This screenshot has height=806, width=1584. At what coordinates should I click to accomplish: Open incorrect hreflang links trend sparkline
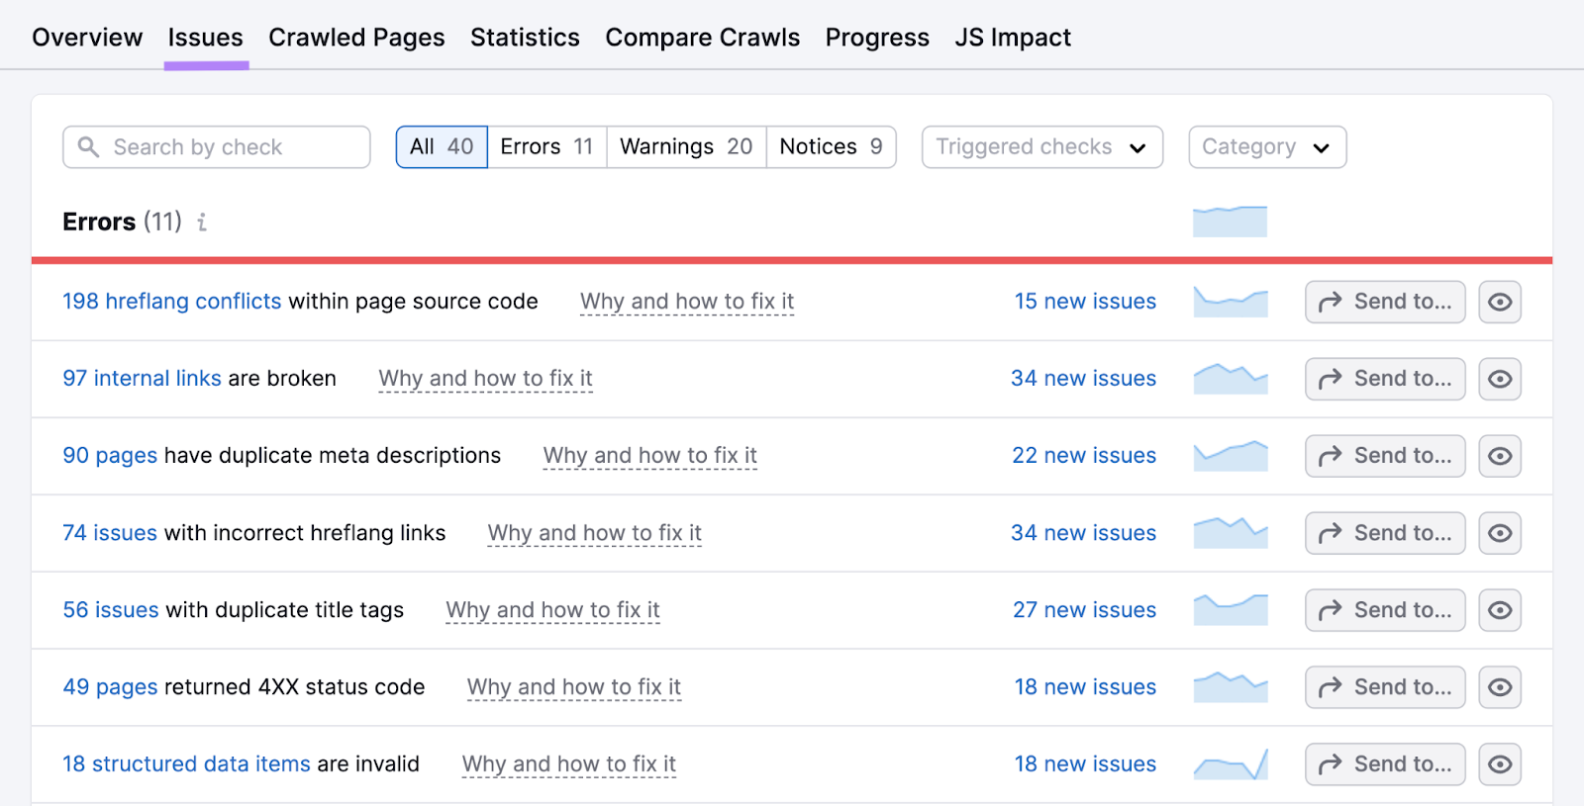1231,533
